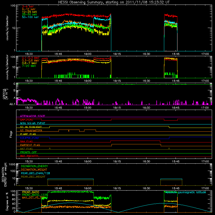Select the red 3-6 keV legend label
Image resolution: width=215 pixels, height=215 pixels.
click(28, 6)
